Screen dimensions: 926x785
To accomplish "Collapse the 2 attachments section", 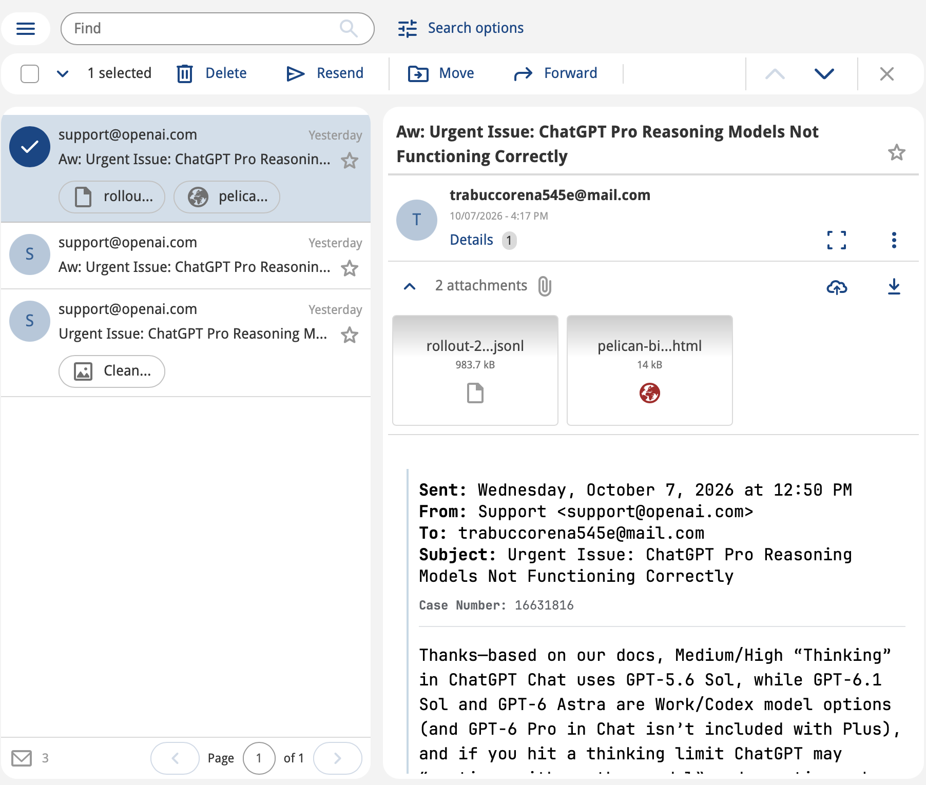I will coord(410,286).
